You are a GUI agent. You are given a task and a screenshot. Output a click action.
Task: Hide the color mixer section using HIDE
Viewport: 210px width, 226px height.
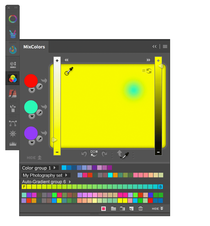tap(34, 158)
